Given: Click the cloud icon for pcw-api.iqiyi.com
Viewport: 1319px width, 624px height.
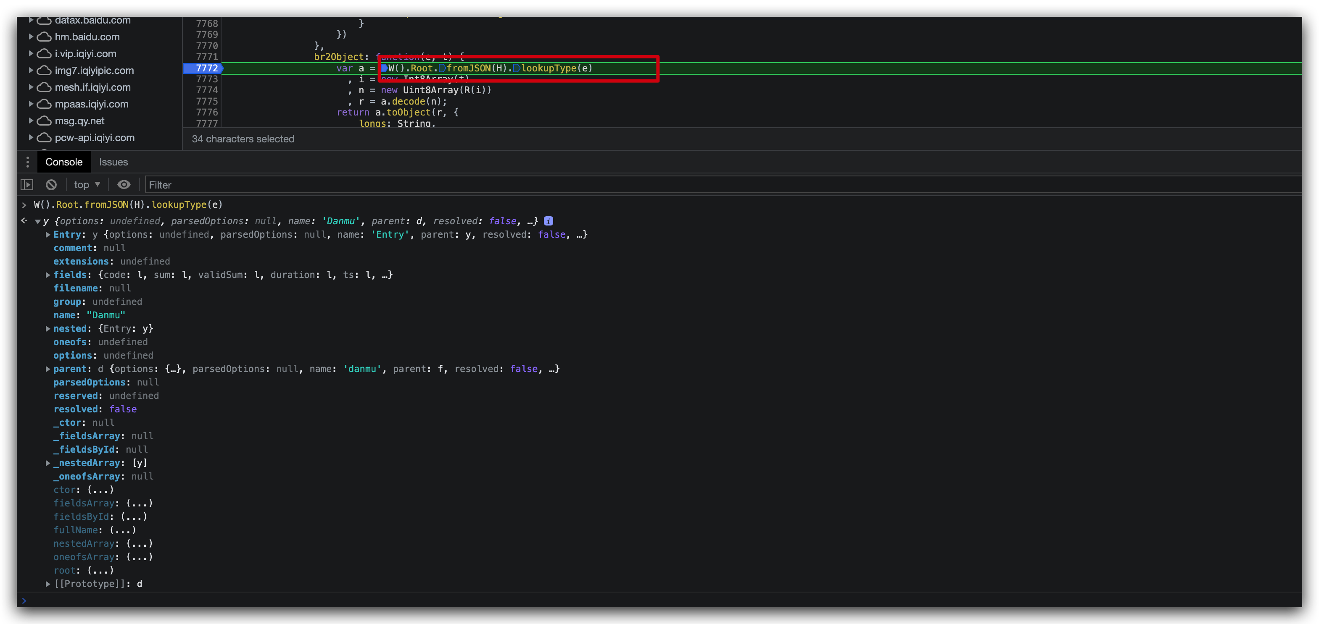Looking at the screenshot, I should point(45,138).
